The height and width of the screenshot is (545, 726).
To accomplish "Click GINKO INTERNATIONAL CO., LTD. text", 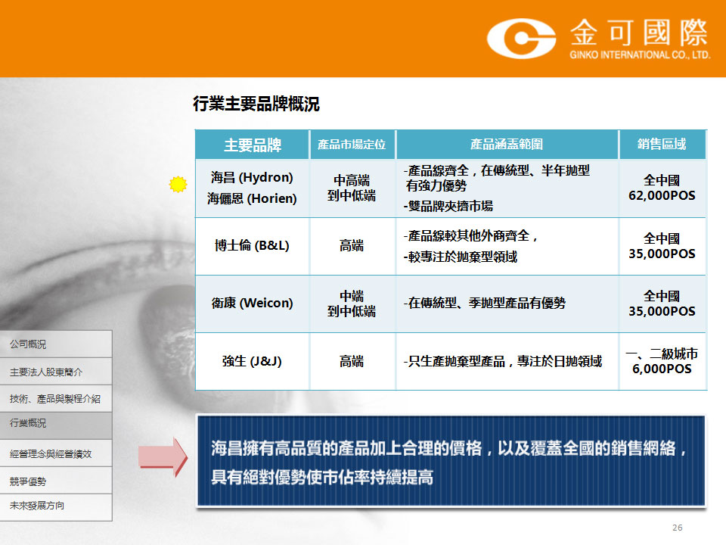I will tap(640, 55).
